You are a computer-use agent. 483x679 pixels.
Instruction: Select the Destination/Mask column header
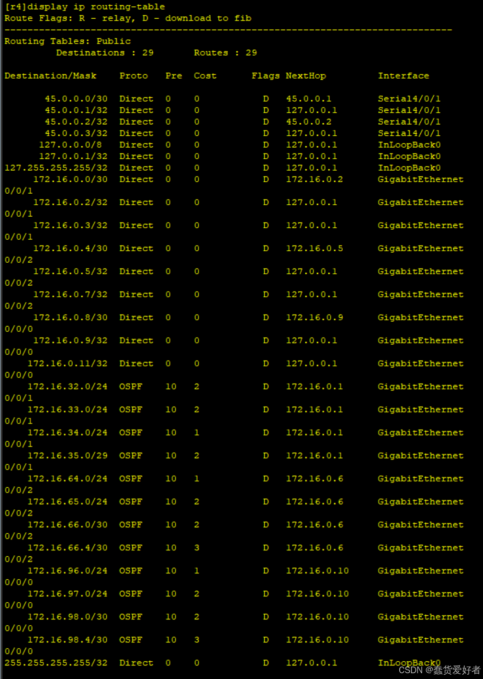pyautogui.click(x=51, y=75)
